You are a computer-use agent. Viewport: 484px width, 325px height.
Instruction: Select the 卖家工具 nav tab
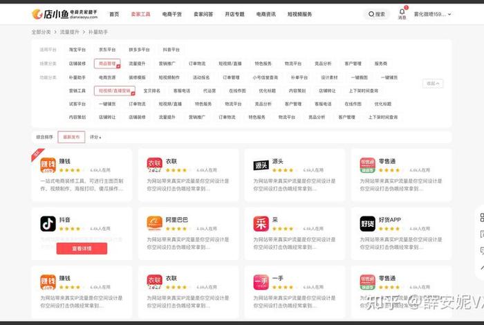(141, 15)
